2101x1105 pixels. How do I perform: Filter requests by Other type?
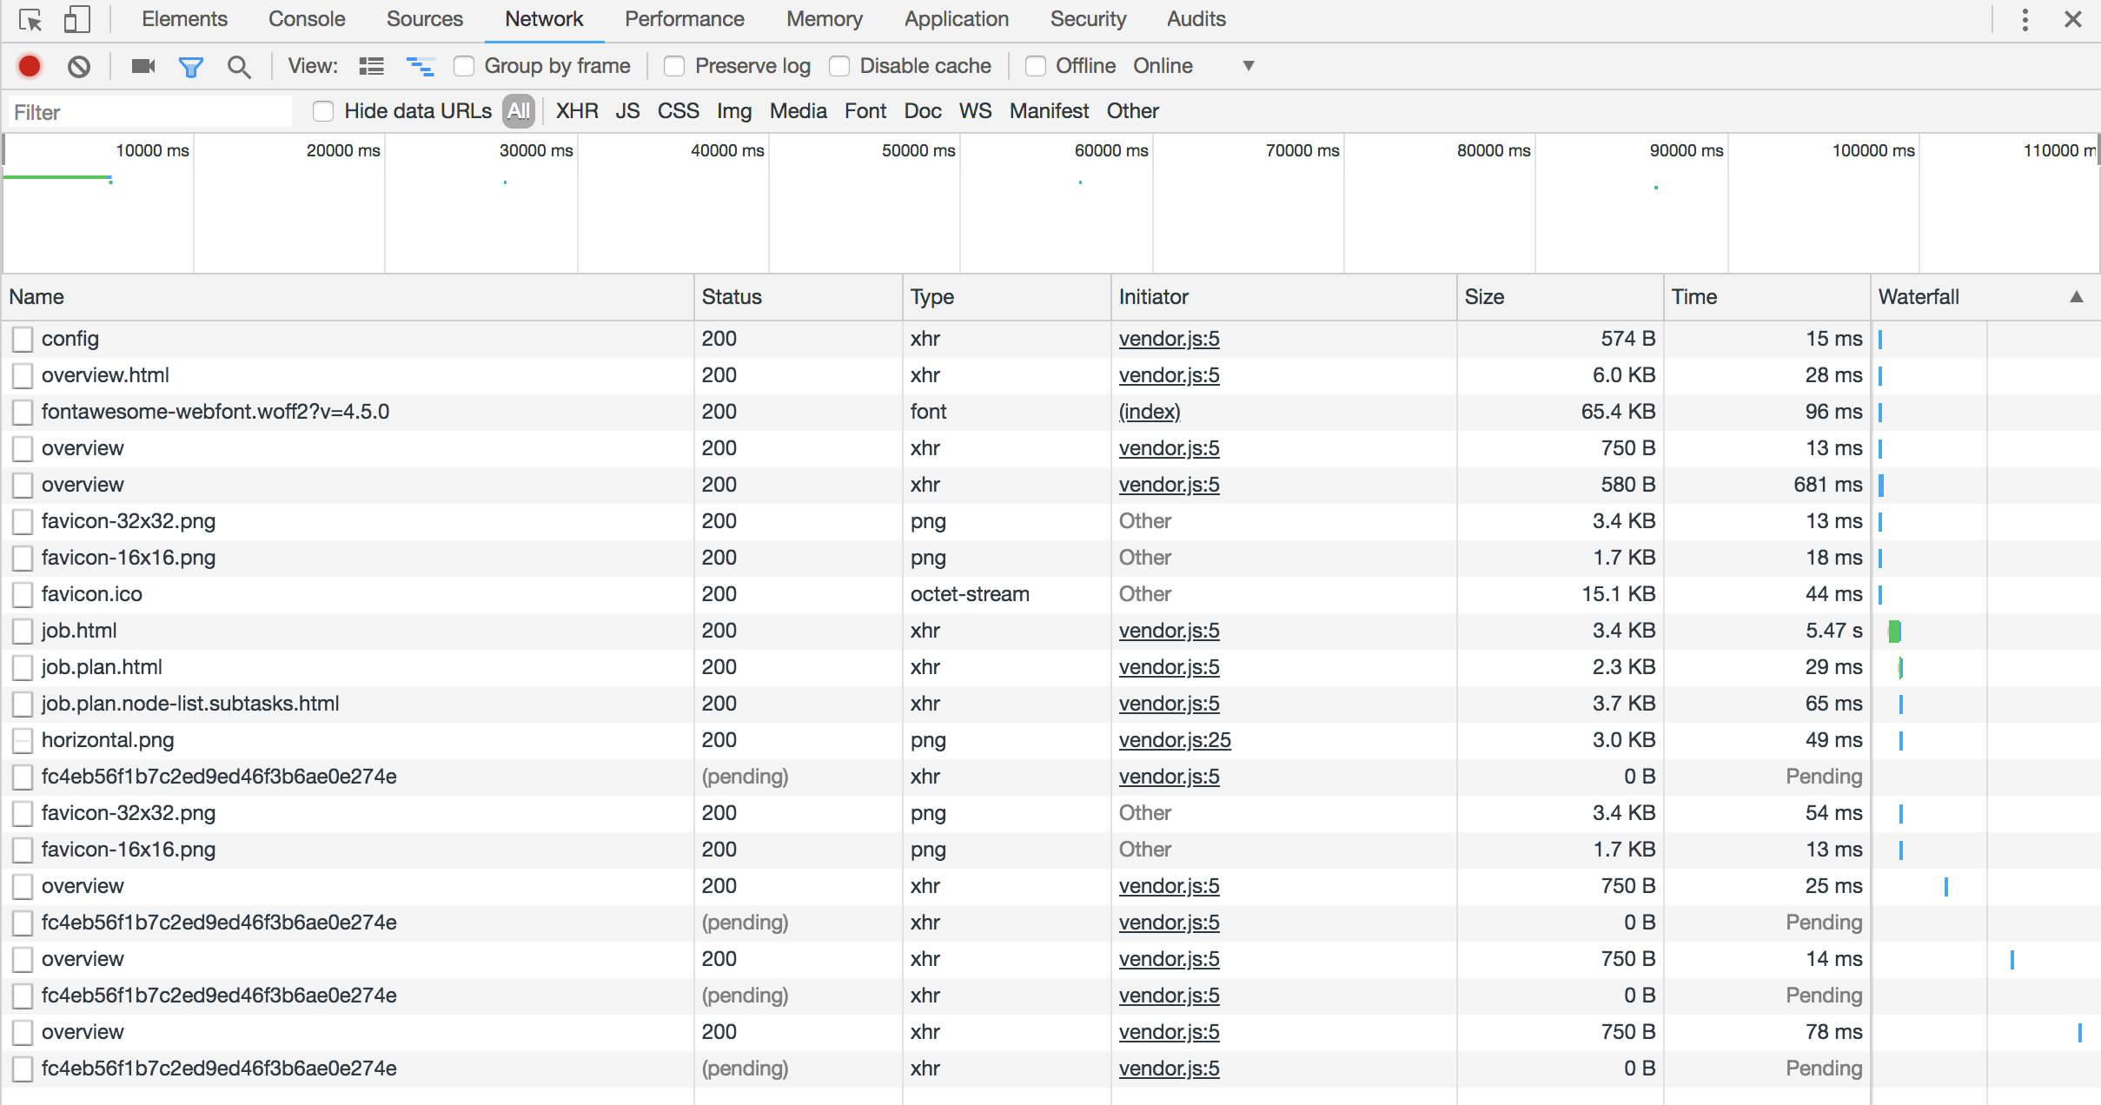(x=1133, y=111)
